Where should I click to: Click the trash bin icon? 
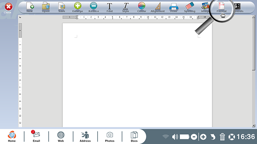pyautogui.click(x=222, y=137)
